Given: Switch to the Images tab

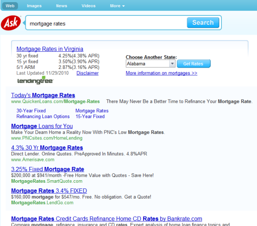Looking at the screenshot, I should tap(34, 6).
